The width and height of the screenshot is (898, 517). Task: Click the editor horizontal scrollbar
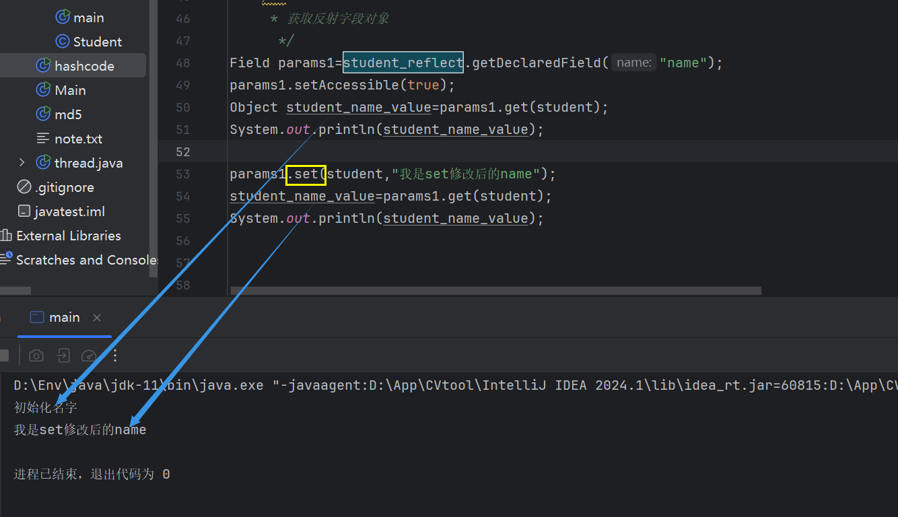click(x=495, y=291)
